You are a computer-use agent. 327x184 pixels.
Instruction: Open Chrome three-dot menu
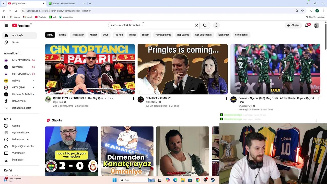point(323,11)
